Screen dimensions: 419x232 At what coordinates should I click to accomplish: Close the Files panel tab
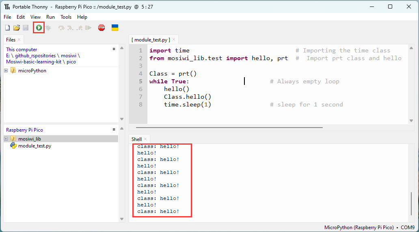click(x=19, y=39)
